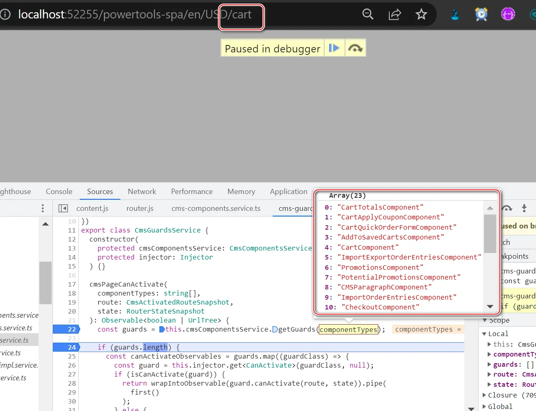Set breakpoint on line 27
The image size is (536, 411).
tap(72, 374)
